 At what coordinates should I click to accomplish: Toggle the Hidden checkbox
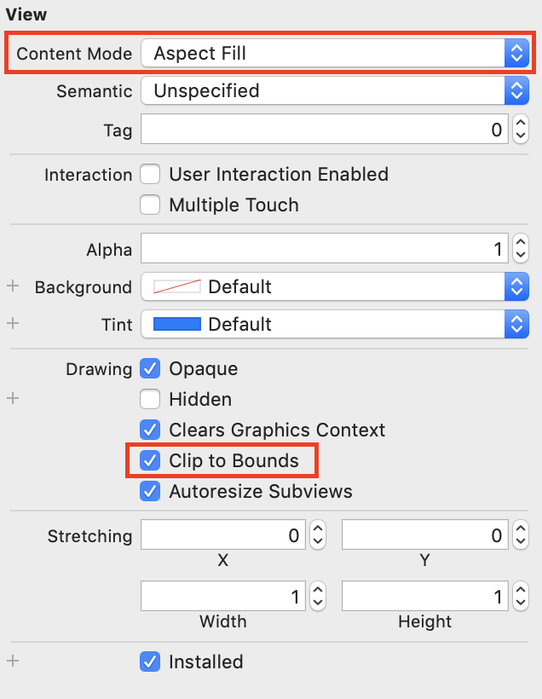tap(150, 399)
